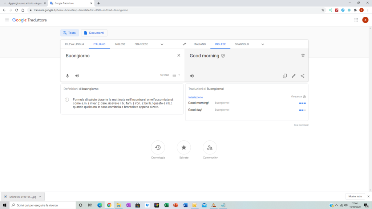This screenshot has height=209, width=372.
Task: Open the Google apps grid
Action: tap(356, 20)
